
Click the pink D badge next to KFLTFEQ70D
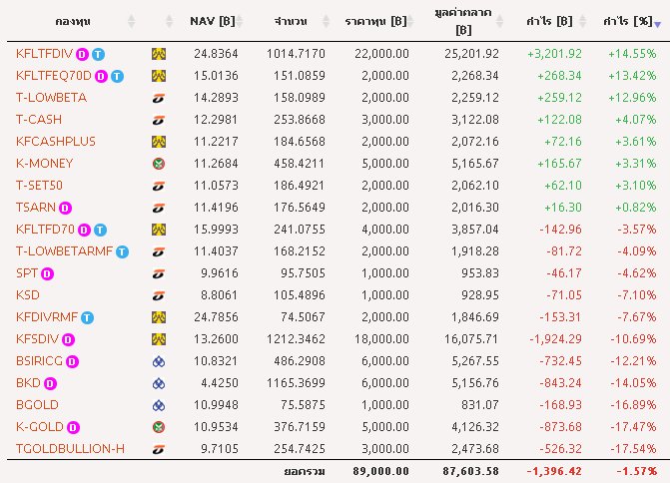101,77
